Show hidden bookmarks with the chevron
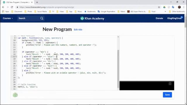This screenshot has height=105, width=187. [x=165, y=12]
